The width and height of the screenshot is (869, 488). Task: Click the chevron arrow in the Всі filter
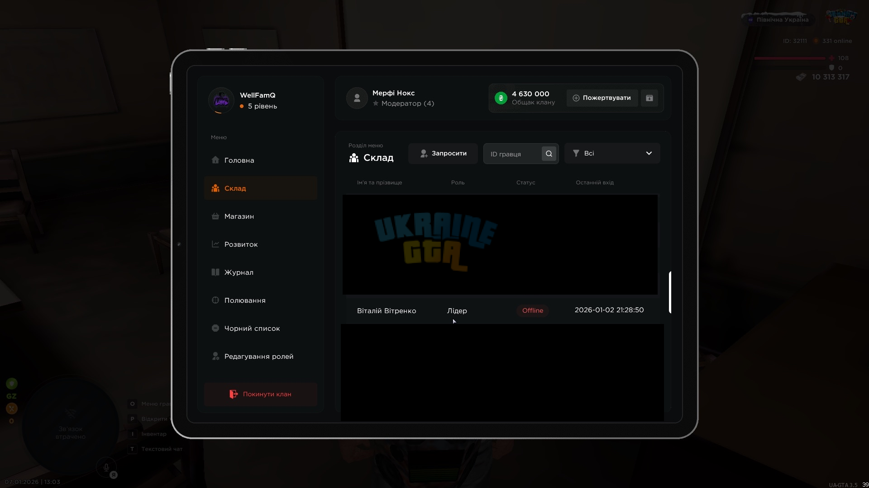(x=649, y=153)
